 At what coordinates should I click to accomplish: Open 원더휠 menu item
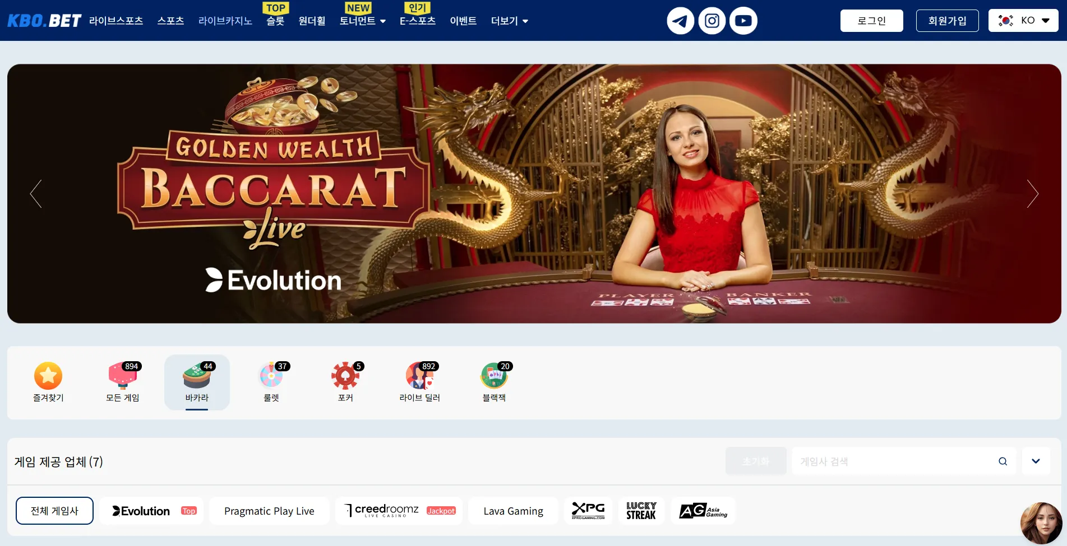[x=312, y=21]
